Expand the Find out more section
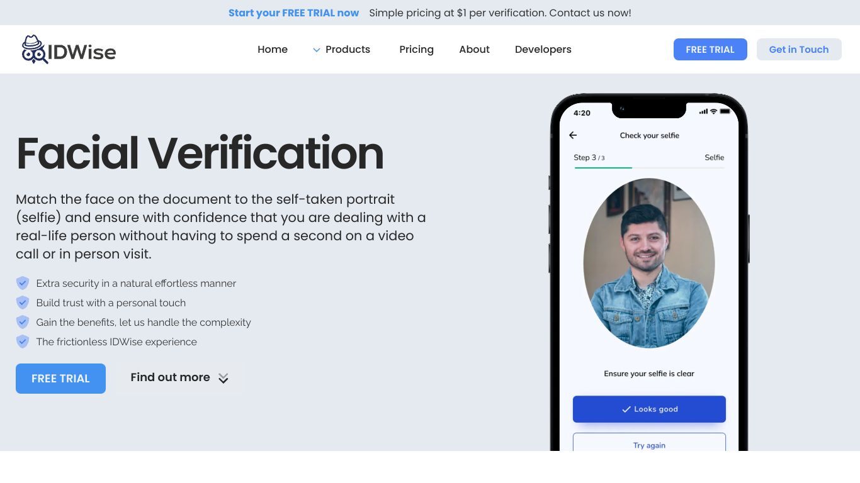This screenshot has width=860, height=483. [x=179, y=378]
